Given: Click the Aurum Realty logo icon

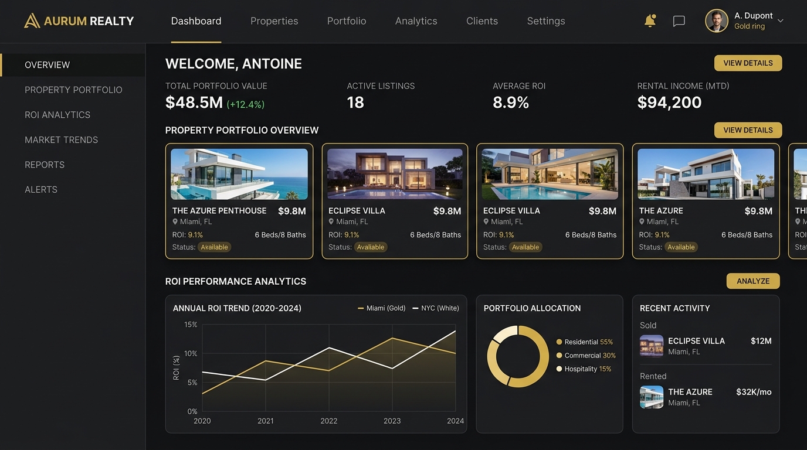Looking at the screenshot, I should (x=32, y=21).
